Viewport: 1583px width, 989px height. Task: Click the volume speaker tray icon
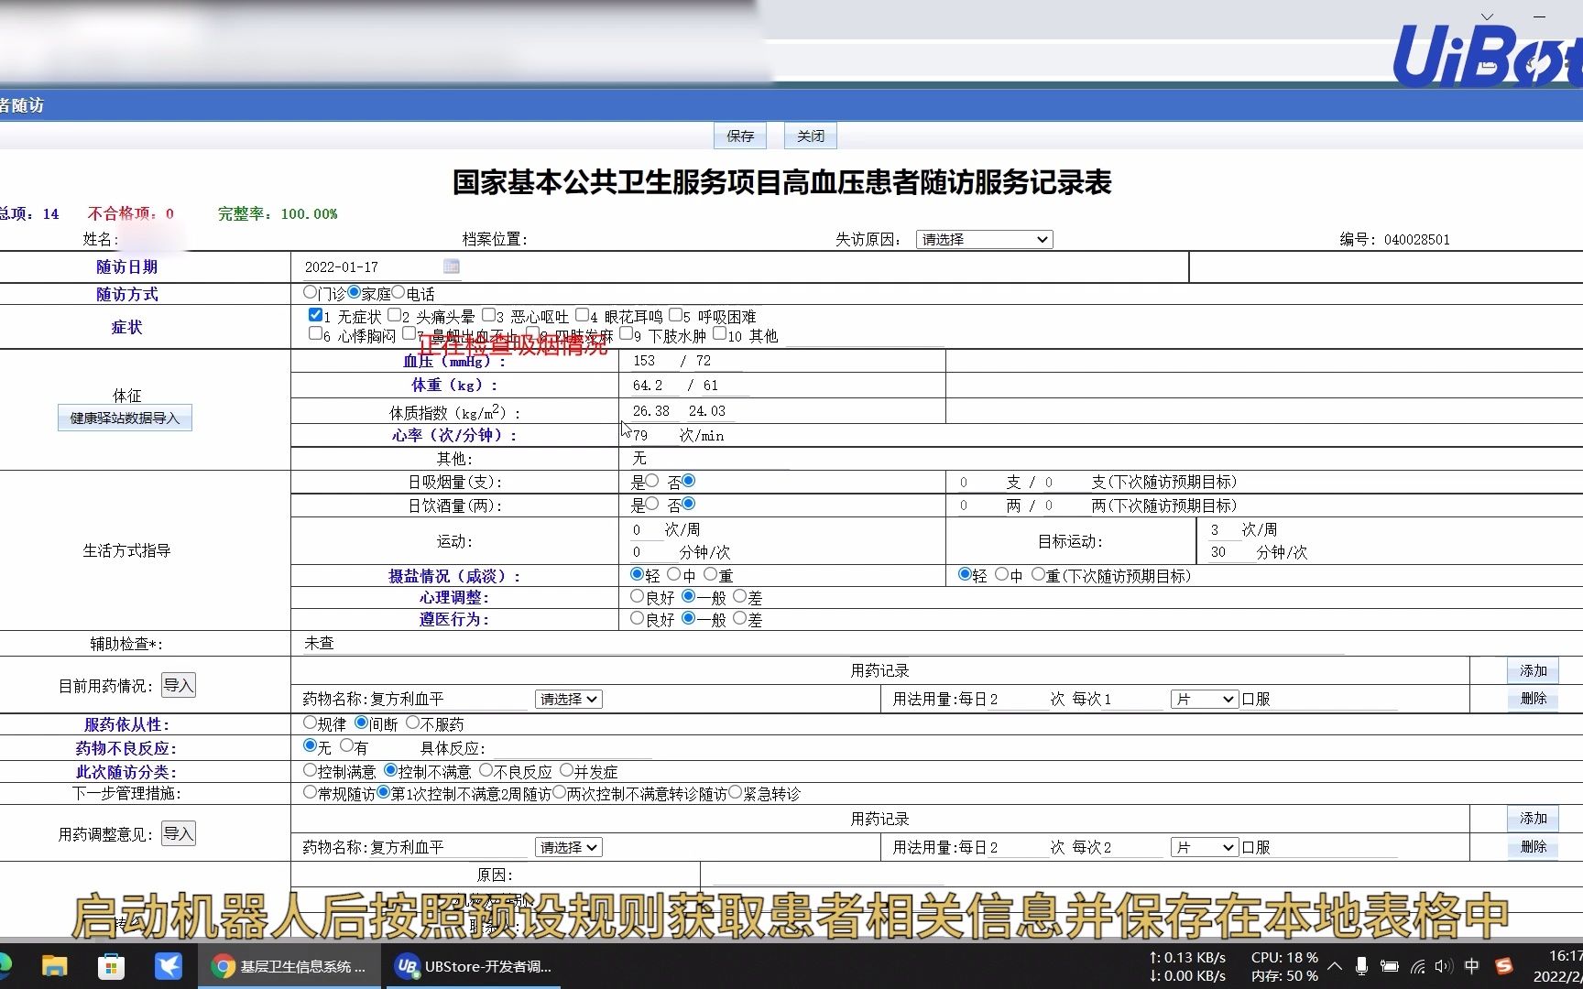click(x=1444, y=966)
